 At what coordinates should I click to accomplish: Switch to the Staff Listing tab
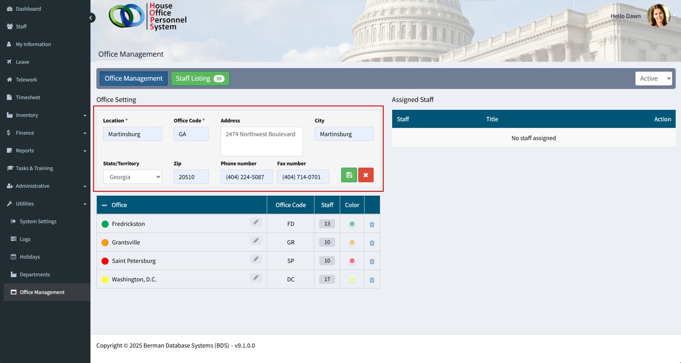point(200,78)
